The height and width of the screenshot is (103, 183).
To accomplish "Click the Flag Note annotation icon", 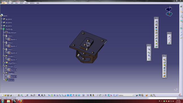I will (x=169, y=40).
